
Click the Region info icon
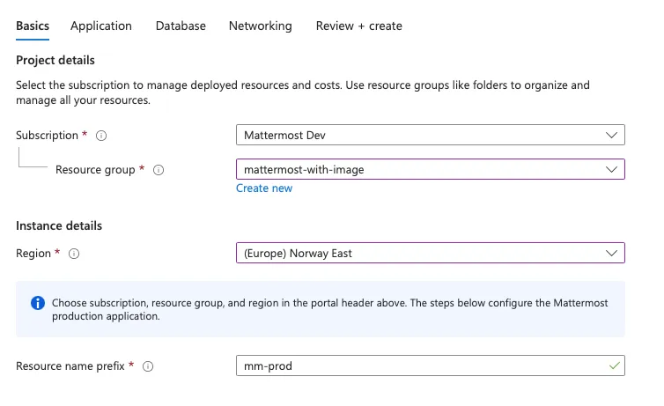pyautogui.click(x=74, y=254)
